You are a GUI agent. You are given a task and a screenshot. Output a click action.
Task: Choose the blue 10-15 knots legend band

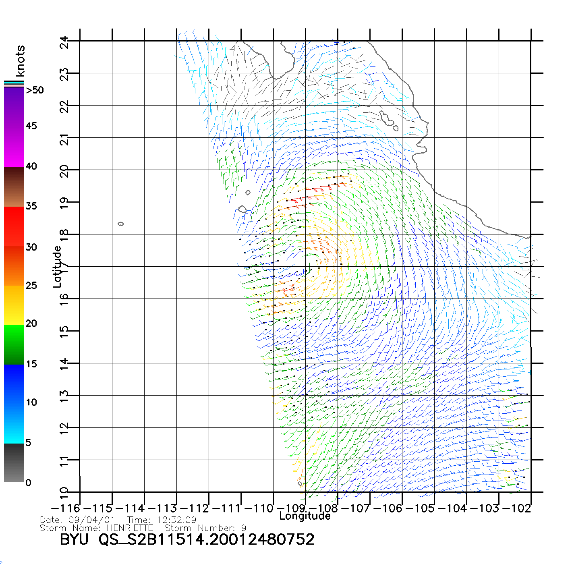(14, 383)
